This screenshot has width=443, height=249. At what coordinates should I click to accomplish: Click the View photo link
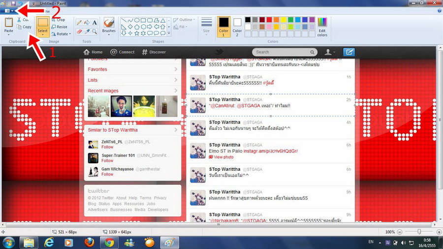pyautogui.click(x=221, y=157)
